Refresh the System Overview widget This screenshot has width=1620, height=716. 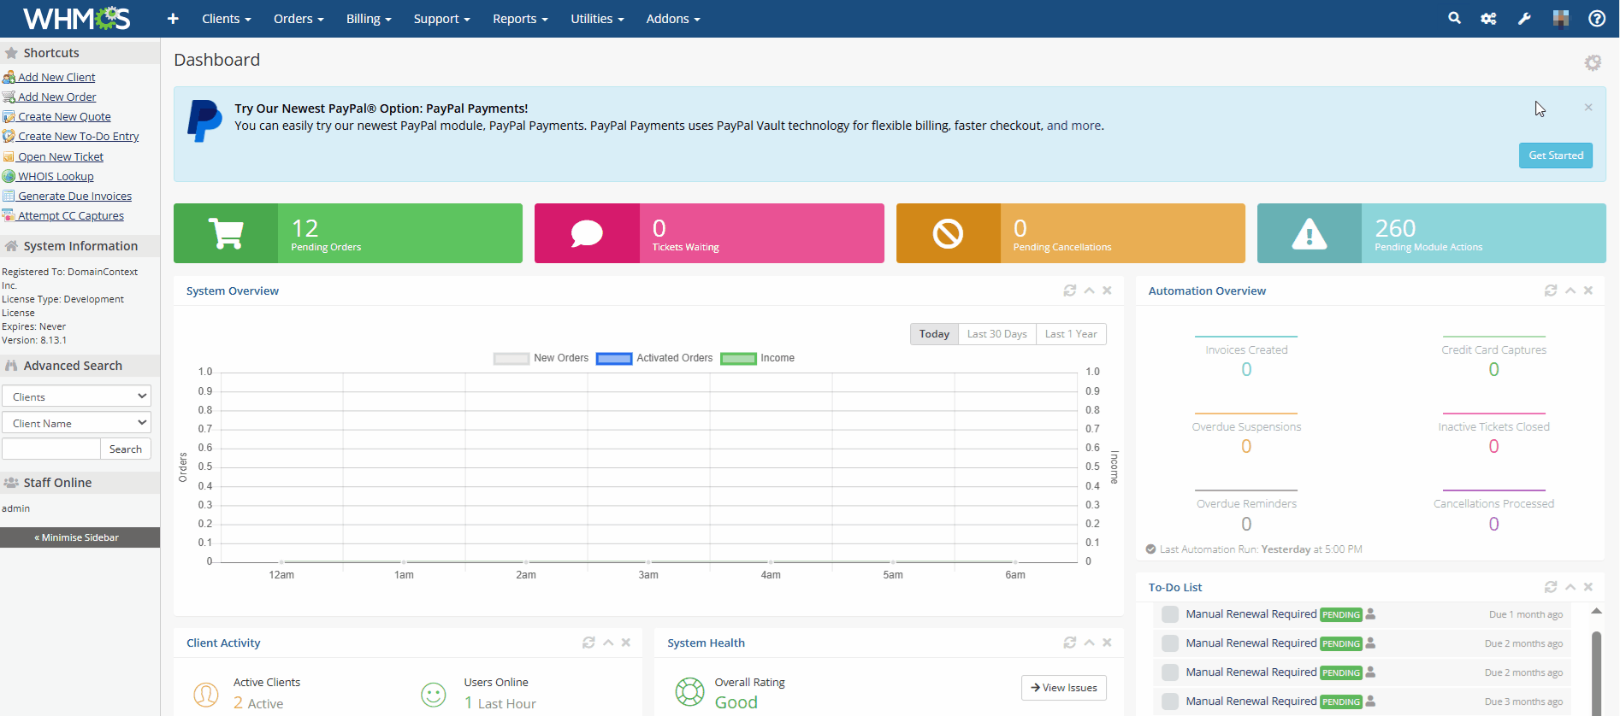coord(1069,291)
